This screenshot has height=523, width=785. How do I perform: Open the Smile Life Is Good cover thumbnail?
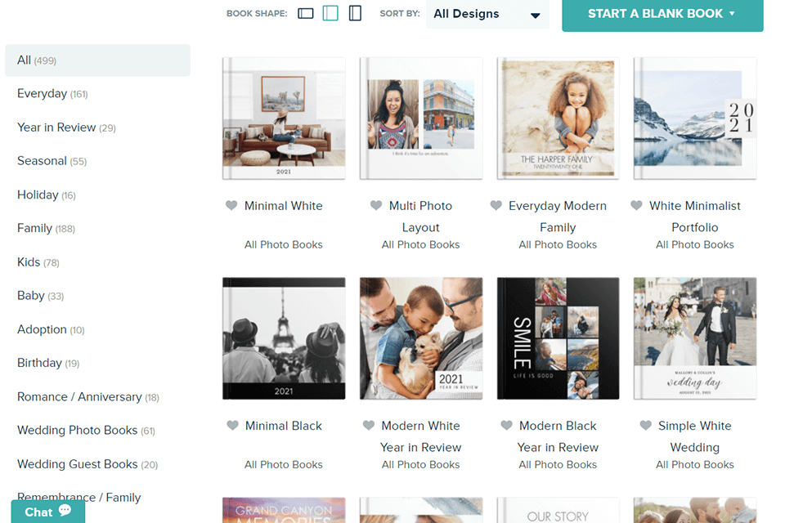pyautogui.click(x=558, y=338)
